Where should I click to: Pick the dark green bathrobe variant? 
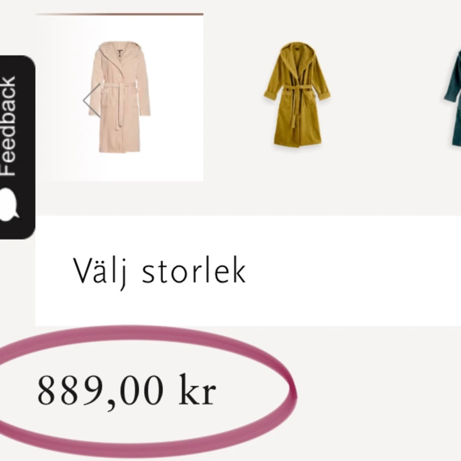pos(453,98)
